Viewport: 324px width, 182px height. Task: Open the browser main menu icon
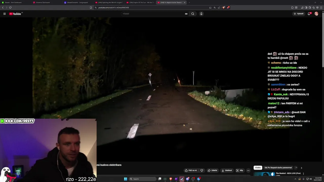pyautogui.click(x=321, y=8)
